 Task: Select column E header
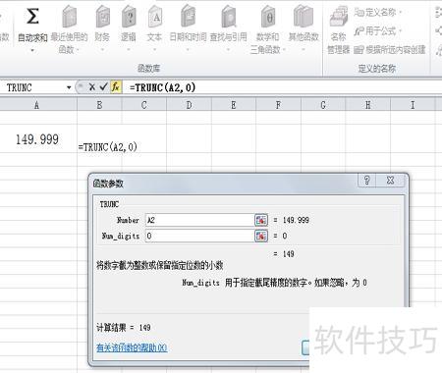234,105
